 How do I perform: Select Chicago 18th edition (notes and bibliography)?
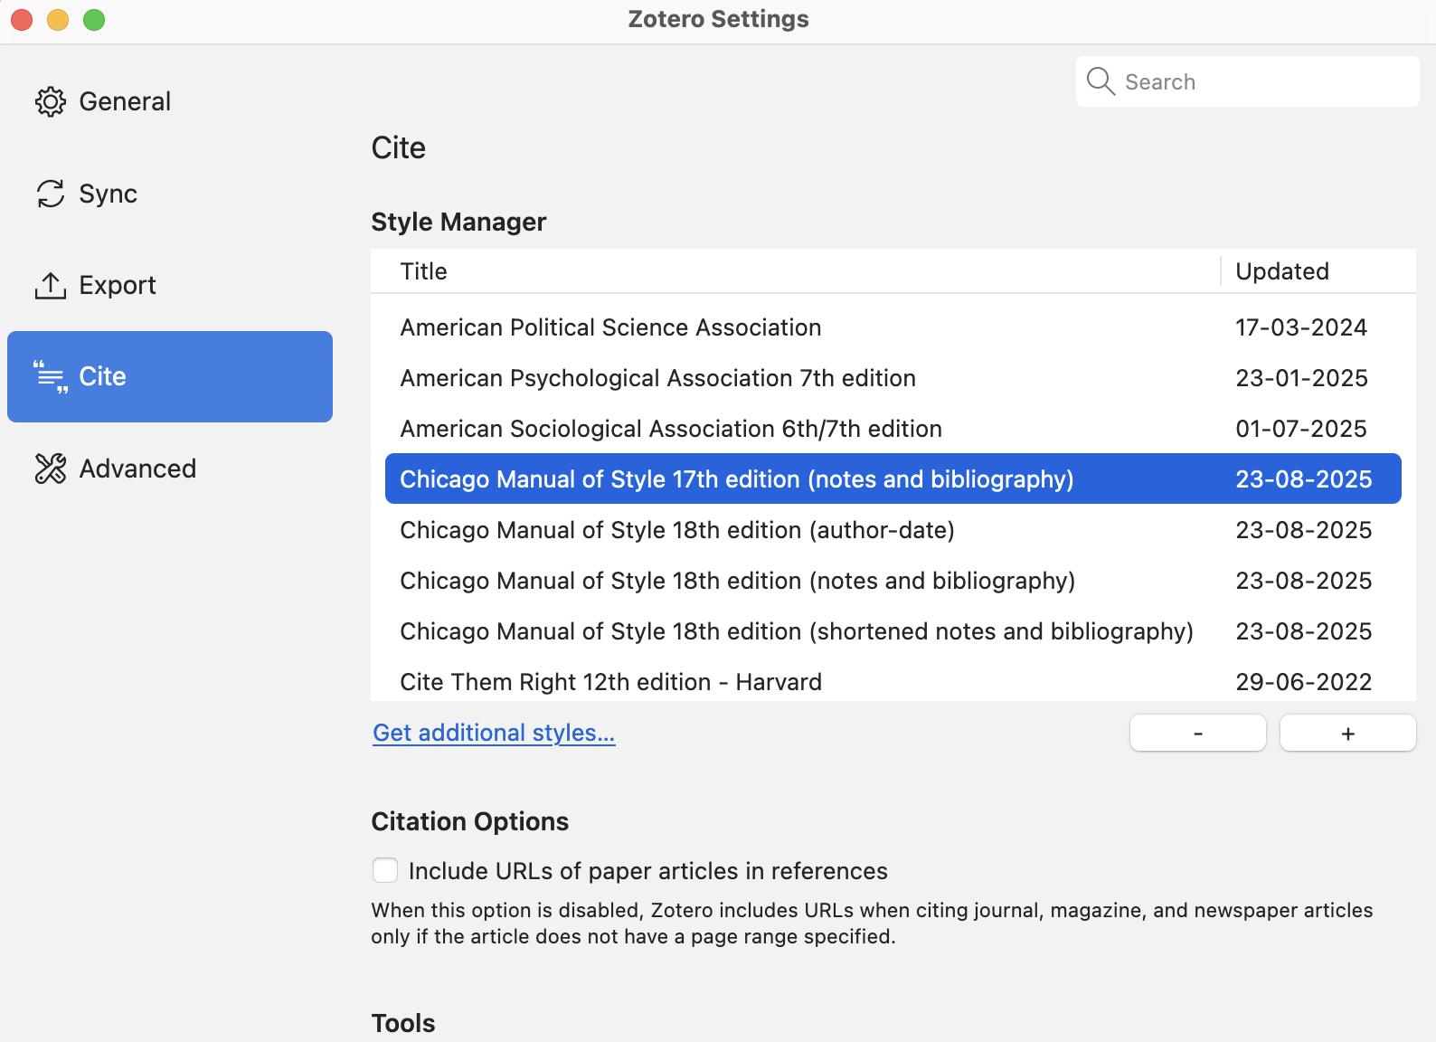click(893, 581)
